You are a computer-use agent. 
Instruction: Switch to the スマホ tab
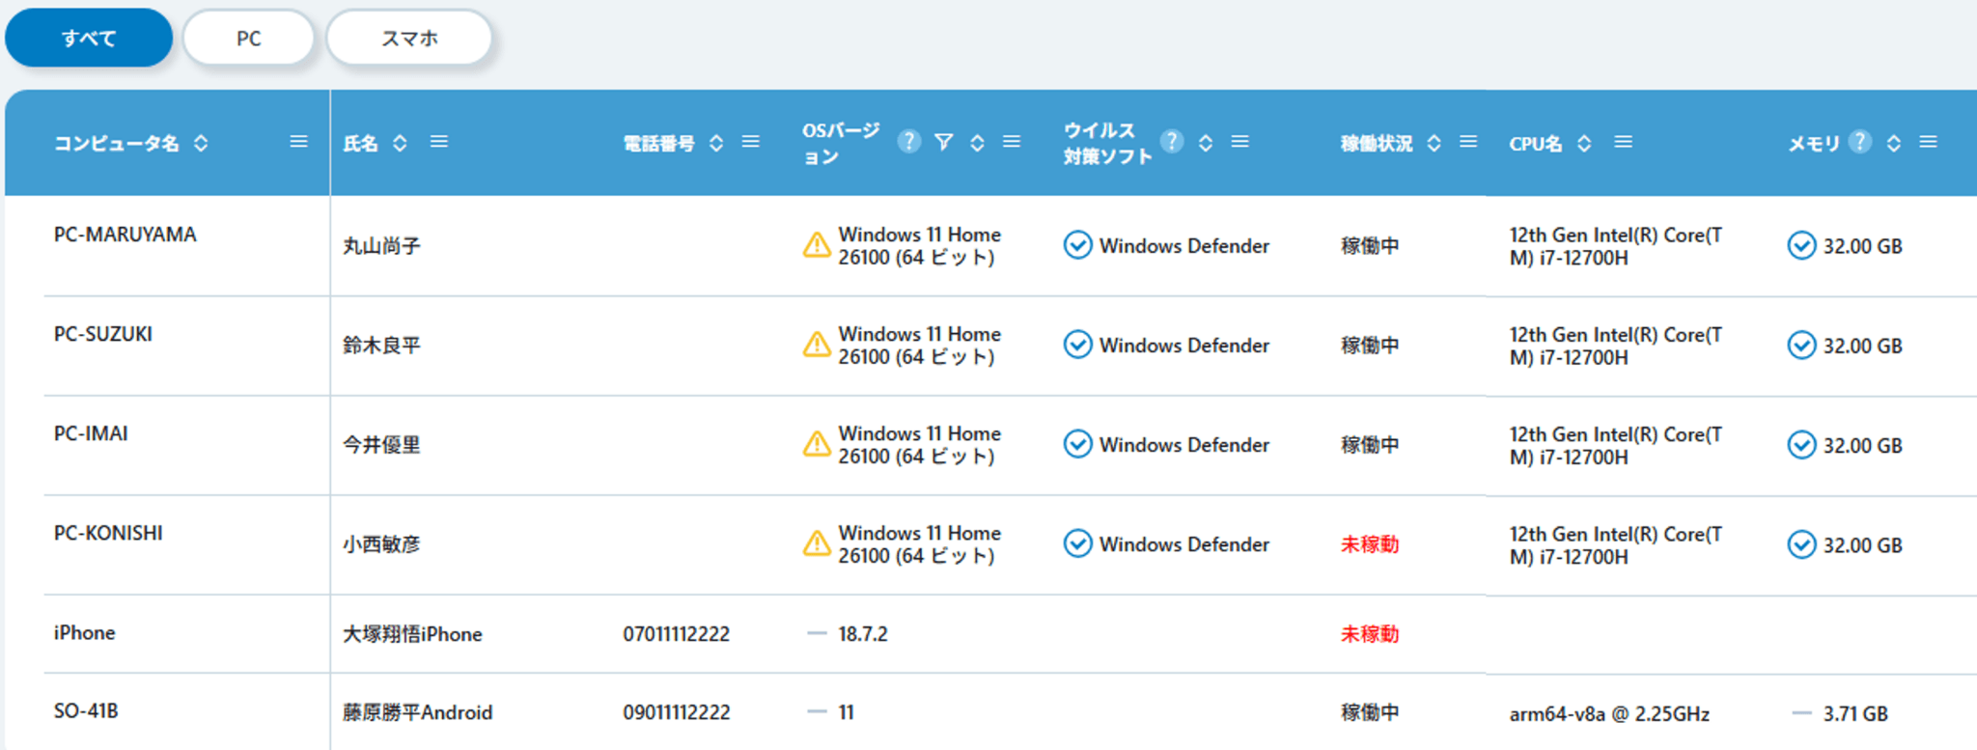(x=409, y=39)
